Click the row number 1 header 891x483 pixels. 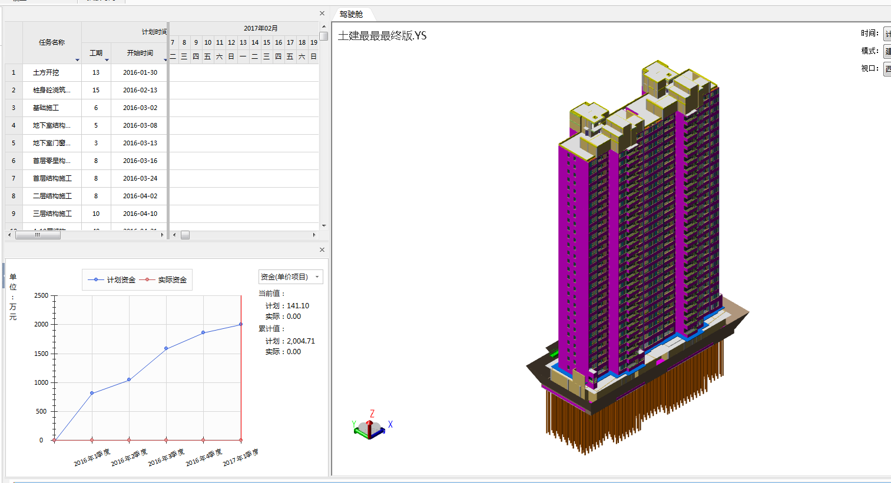(x=14, y=72)
